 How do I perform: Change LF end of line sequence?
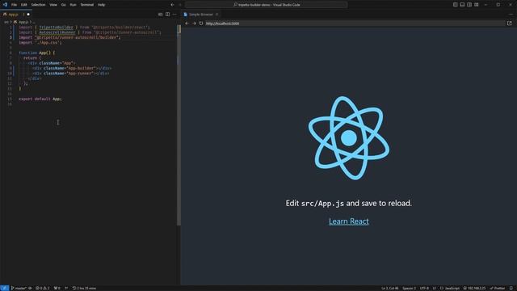click(x=435, y=288)
